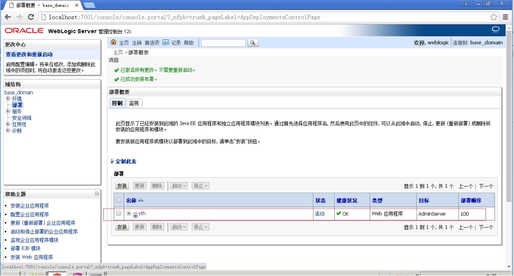Image resolution: width=514 pixels, height=276 pixels.
Task: Click the Oracle logo in the header
Action: click(24, 30)
